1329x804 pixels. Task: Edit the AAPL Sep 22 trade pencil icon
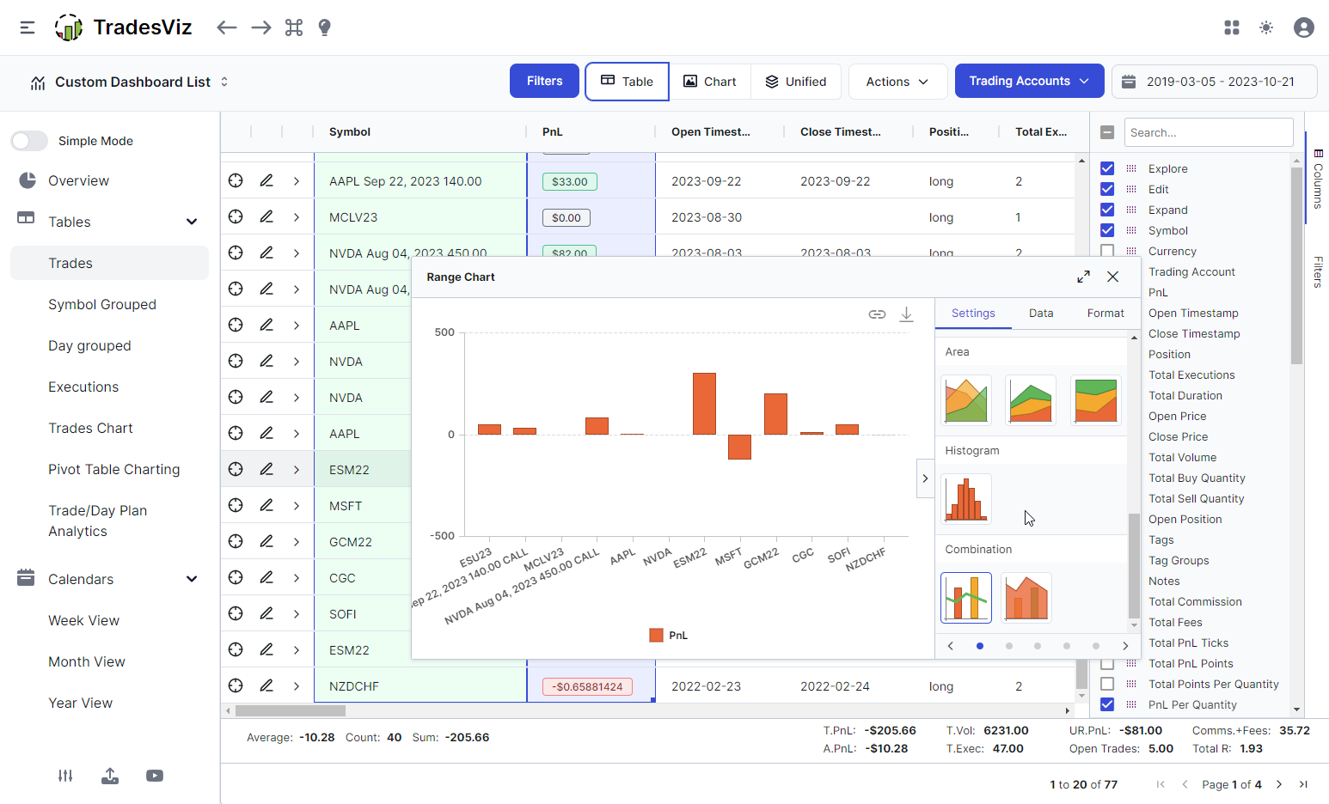pyautogui.click(x=266, y=180)
